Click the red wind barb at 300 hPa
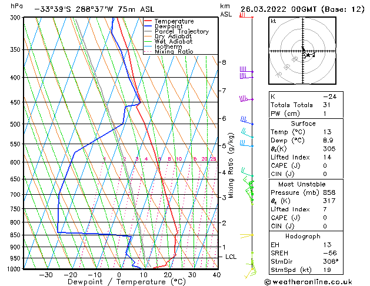370x286 pixels. tap(246, 16)
